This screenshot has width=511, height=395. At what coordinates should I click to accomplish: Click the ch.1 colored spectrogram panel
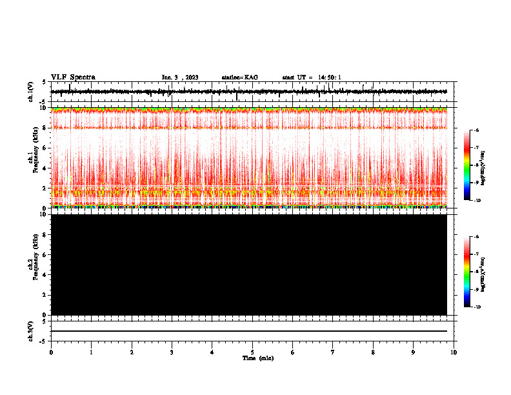coord(248,157)
